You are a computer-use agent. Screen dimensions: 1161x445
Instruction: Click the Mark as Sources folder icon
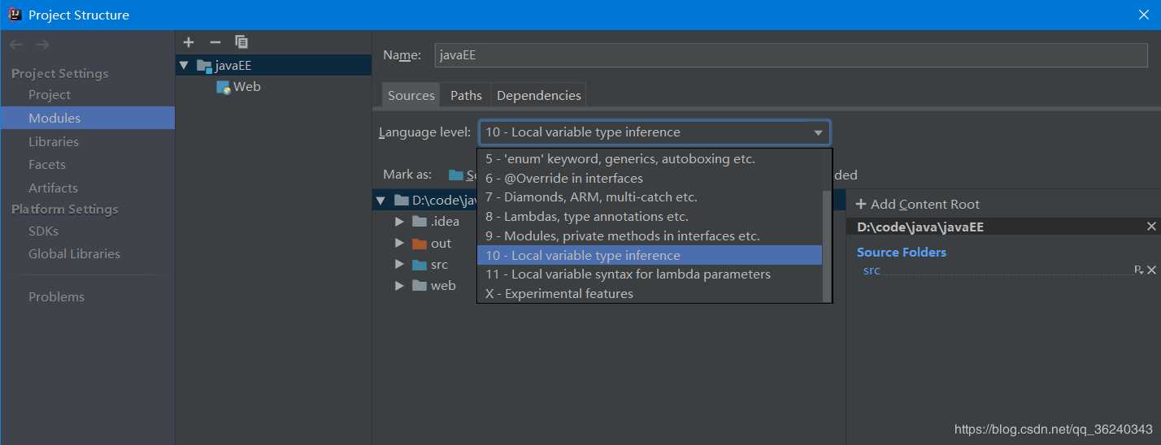(x=456, y=175)
